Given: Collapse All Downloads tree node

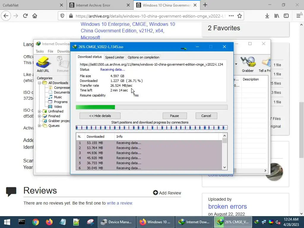Looking at the screenshot, I should (x=39, y=83).
